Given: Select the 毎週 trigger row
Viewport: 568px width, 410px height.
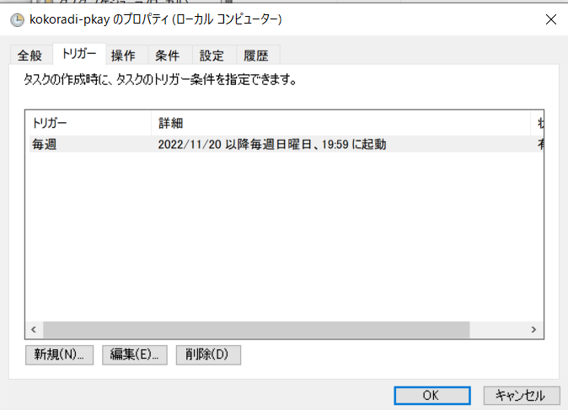Looking at the screenshot, I should coord(287,145).
